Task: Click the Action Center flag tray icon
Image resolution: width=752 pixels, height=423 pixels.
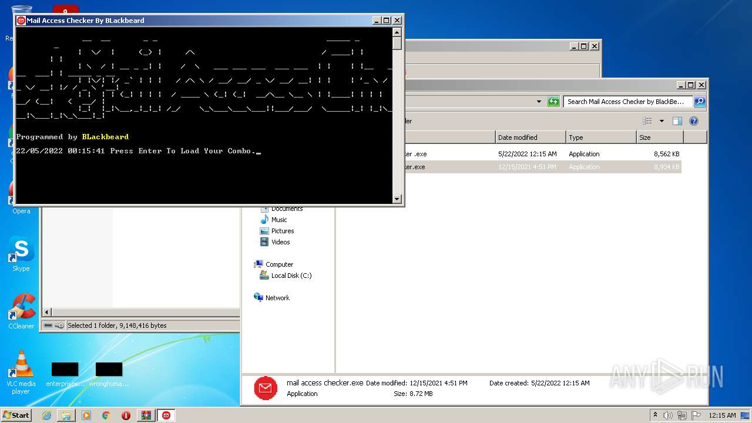Action: [x=696, y=415]
